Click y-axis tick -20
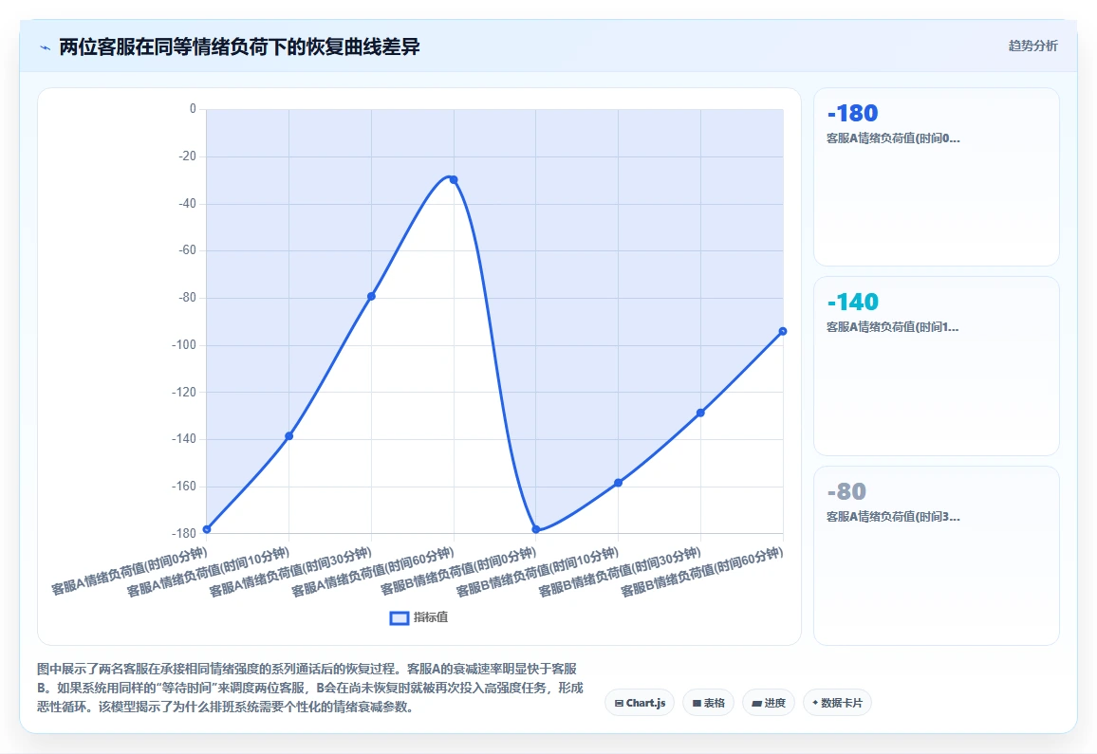The height and width of the screenshot is (754, 1097). pyautogui.click(x=188, y=156)
